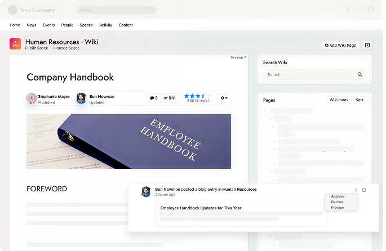386x251 pixels.
Task: Click the Sort button in Pages
Action: click(360, 100)
